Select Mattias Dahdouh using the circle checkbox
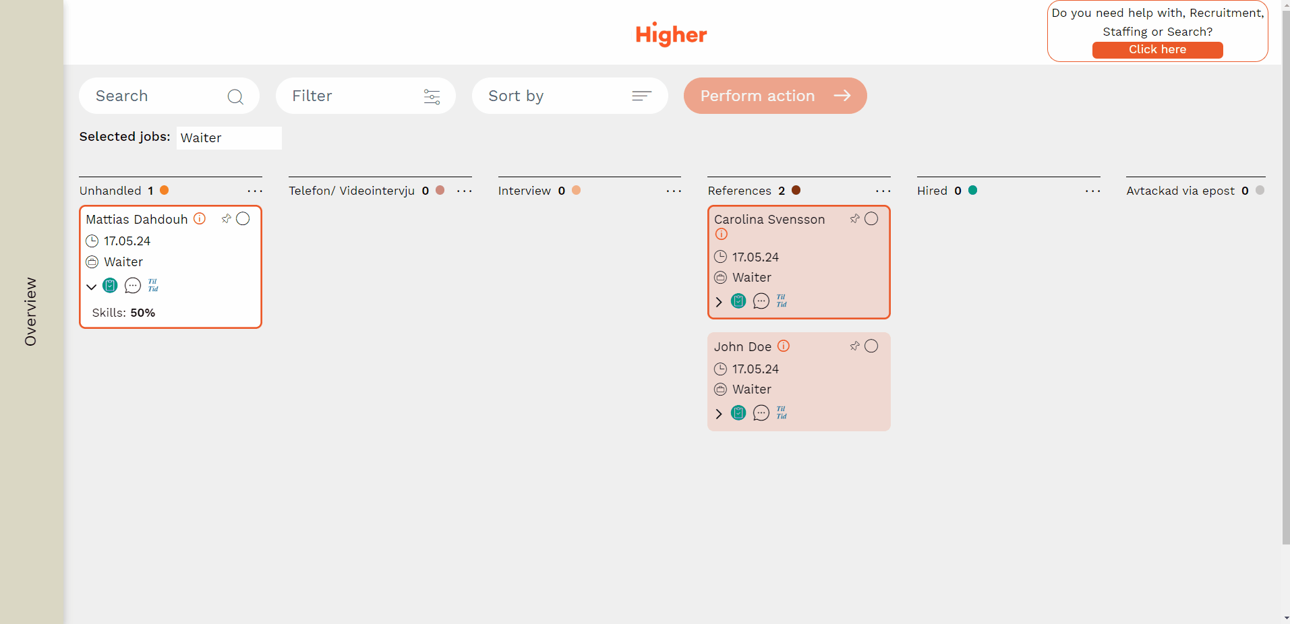The width and height of the screenshot is (1290, 624). coord(243,218)
